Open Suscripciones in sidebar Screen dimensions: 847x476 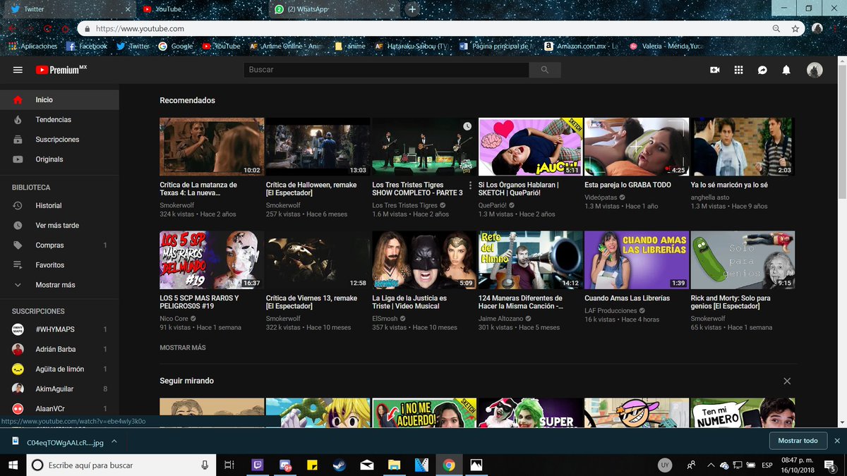59,140
